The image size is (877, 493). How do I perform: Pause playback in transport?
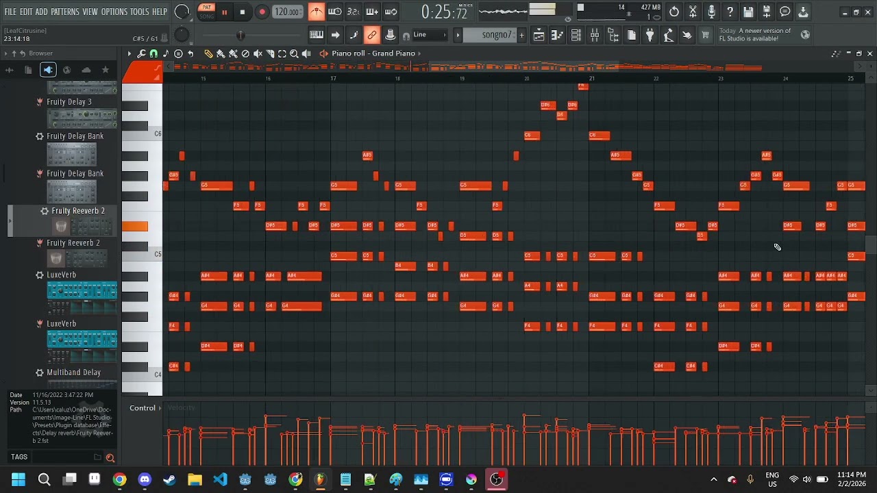(224, 12)
